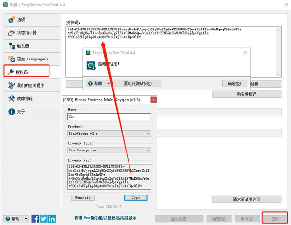
Task: Close the Binary Fortress keygen window
Action: pyautogui.click(x=153, y=100)
